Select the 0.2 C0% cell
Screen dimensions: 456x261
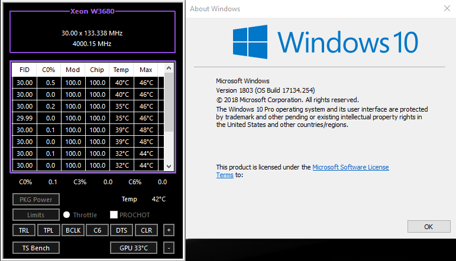click(x=50, y=106)
